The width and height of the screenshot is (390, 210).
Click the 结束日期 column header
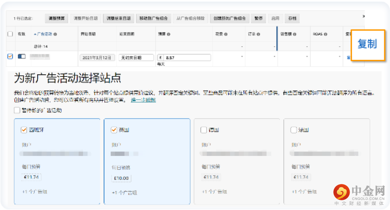point(127,34)
